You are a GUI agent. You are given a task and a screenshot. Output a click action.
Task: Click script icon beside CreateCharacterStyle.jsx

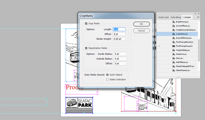tap(174, 30)
